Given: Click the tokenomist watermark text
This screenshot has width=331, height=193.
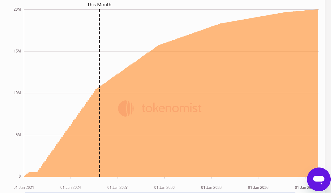Looking at the screenshot, I should point(171,108).
